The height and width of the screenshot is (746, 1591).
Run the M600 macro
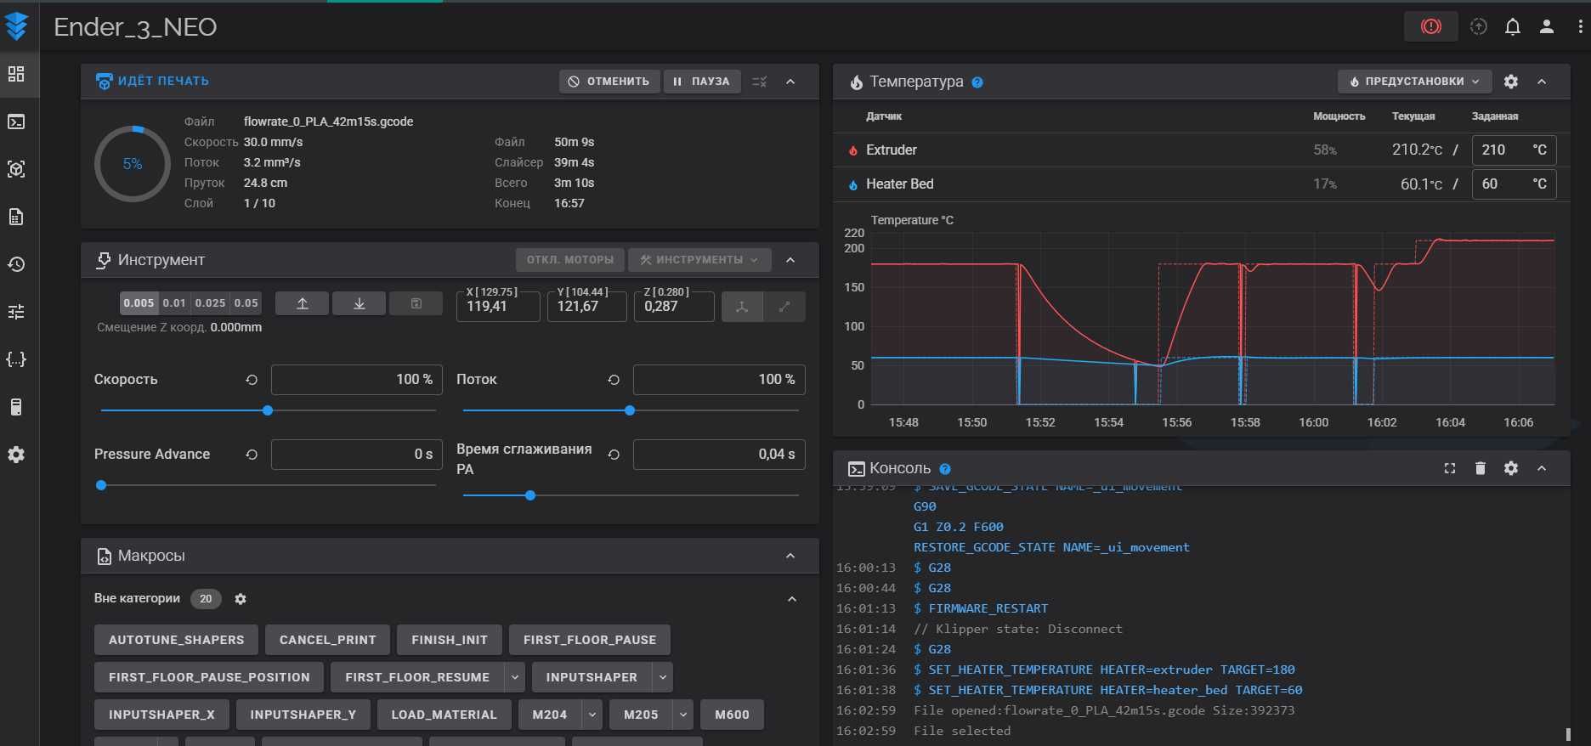732,715
